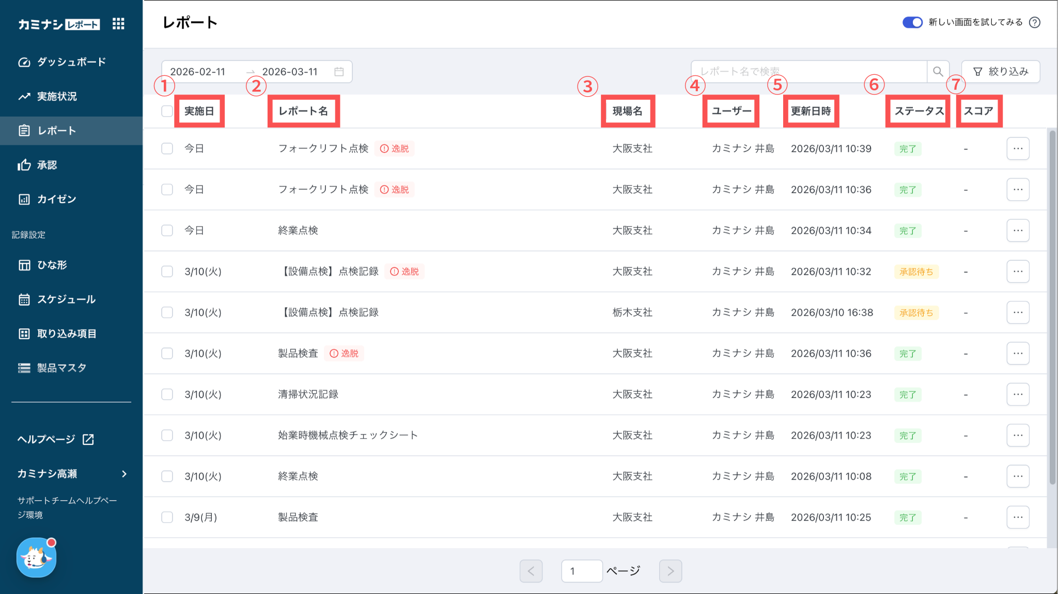
Task: Open the support chat mascot icon
Action: pos(36,557)
